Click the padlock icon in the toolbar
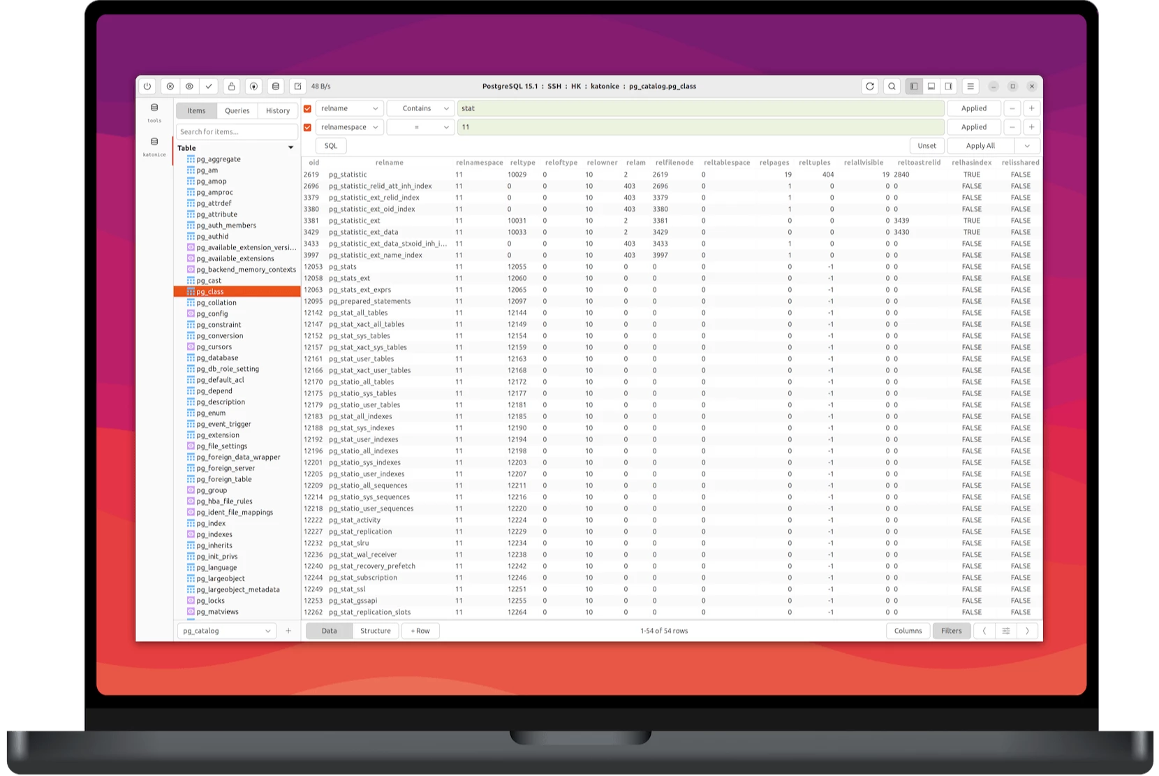 (232, 87)
